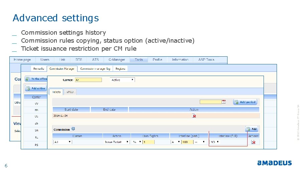Screen dimensions: 303x170
Task: Open the Classes dropdown
Action: pyautogui.click(x=62, y=142)
